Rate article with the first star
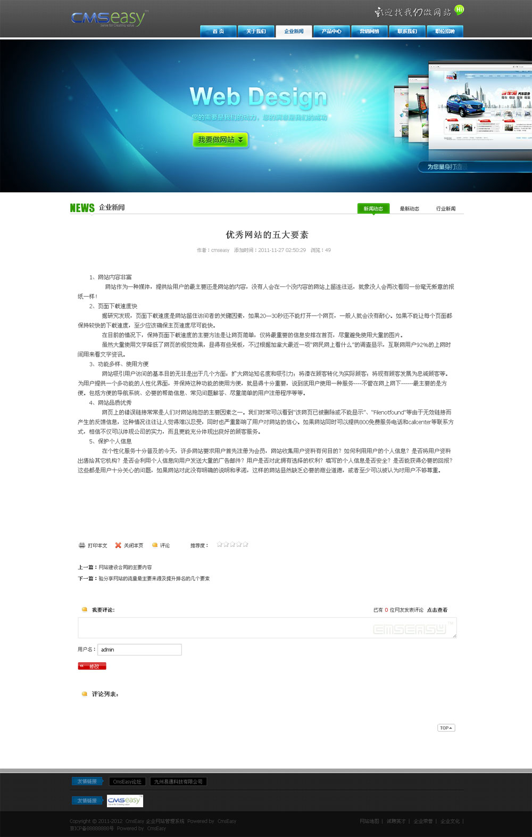The height and width of the screenshot is (837, 532). click(220, 545)
